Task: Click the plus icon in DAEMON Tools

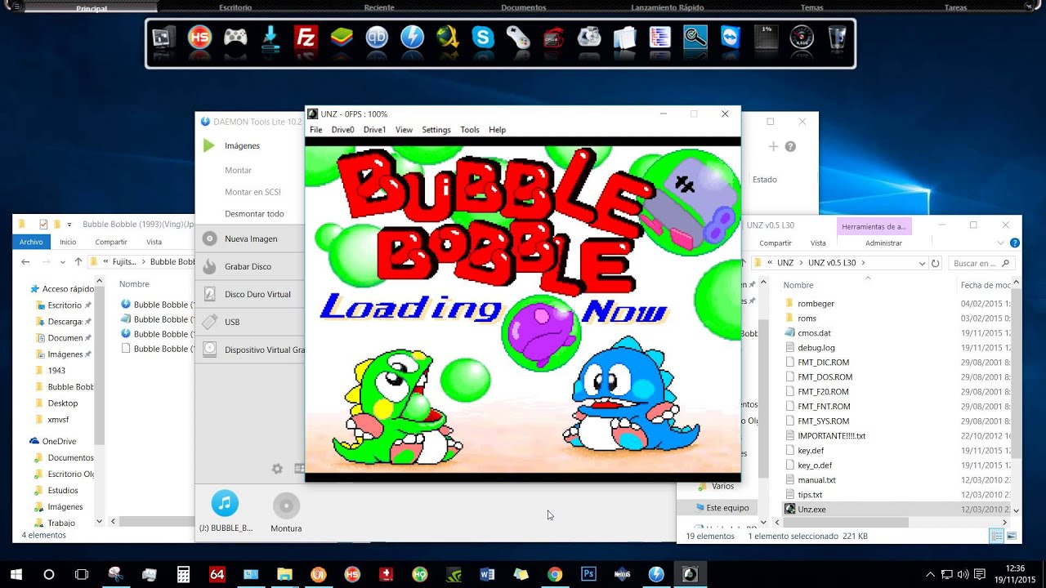Action: click(773, 146)
